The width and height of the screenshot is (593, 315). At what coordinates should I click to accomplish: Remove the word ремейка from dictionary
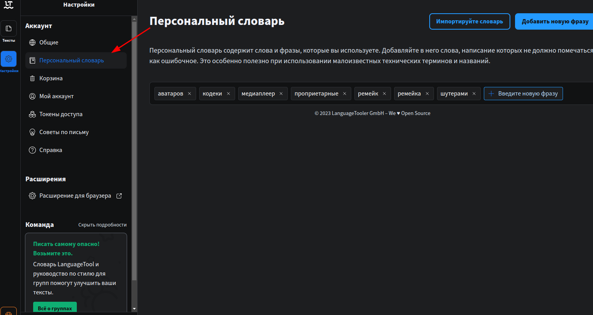tap(427, 94)
